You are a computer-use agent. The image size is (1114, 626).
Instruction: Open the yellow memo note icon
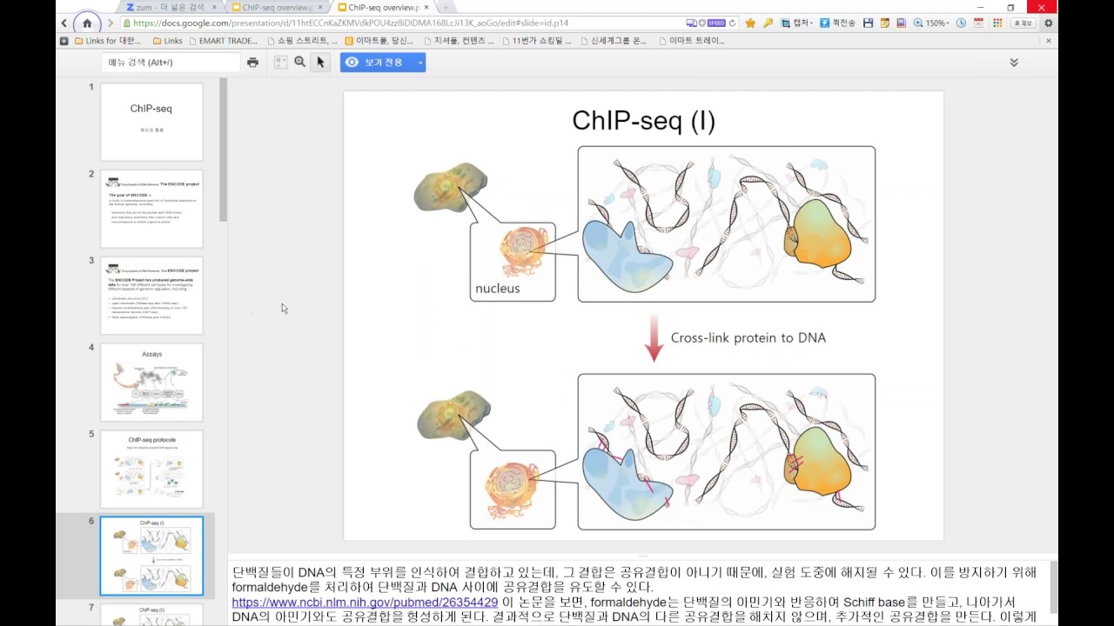885,23
